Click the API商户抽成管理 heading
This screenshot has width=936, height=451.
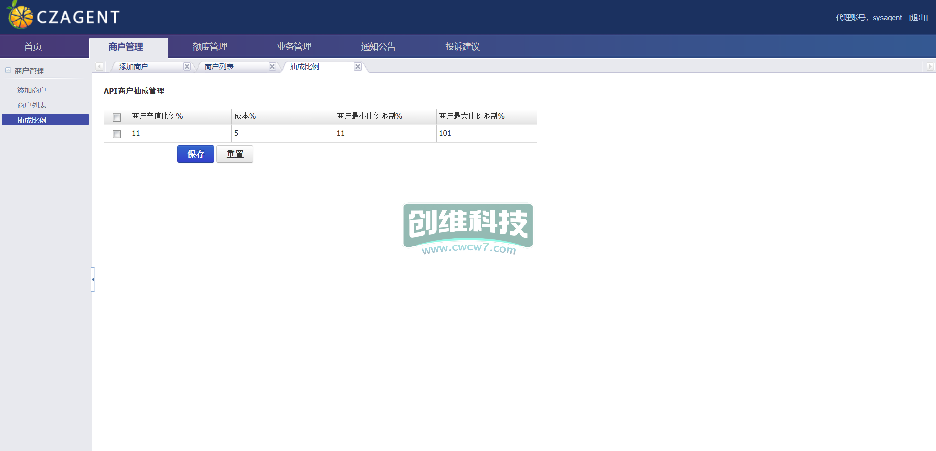(x=134, y=91)
